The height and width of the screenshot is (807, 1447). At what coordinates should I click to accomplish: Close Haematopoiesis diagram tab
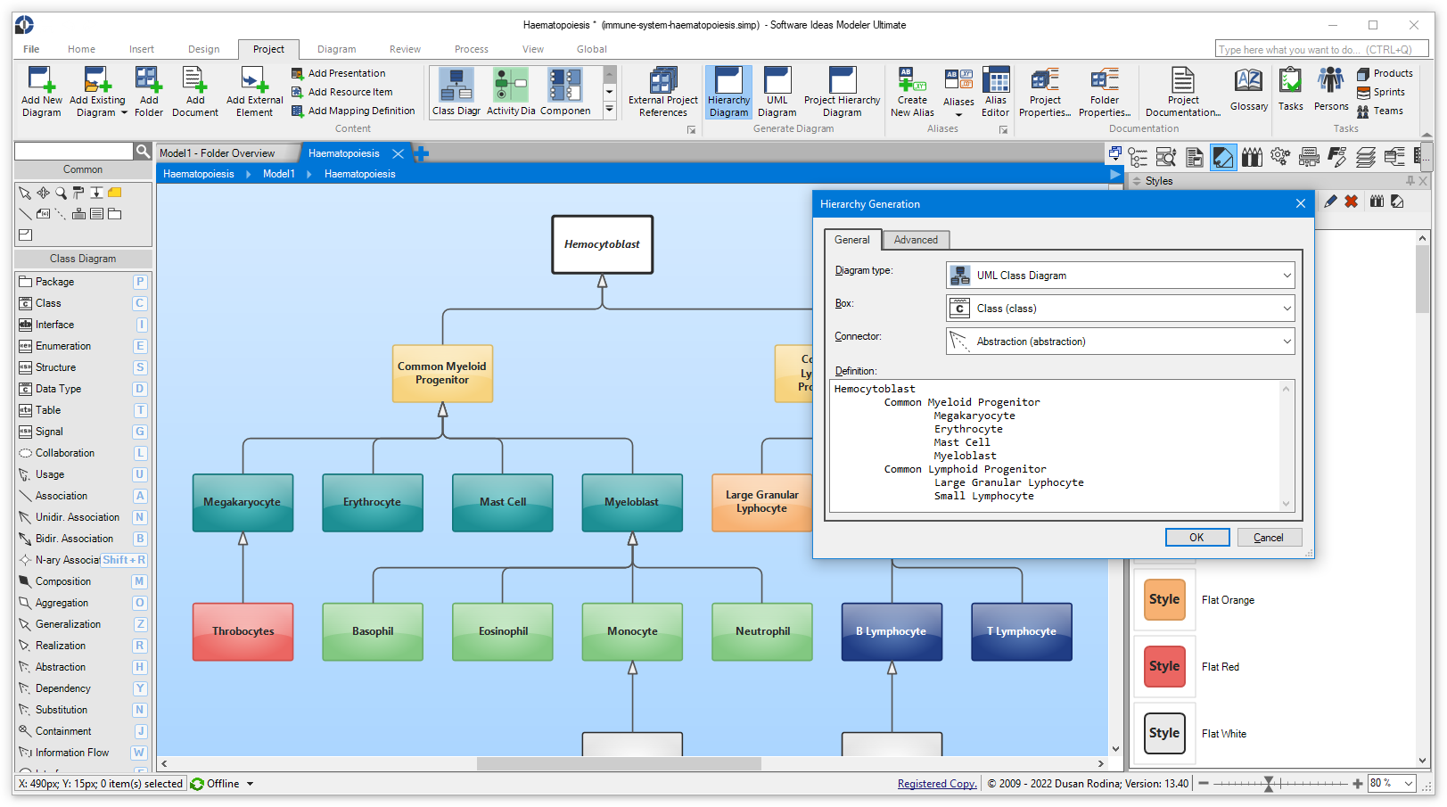[x=399, y=153]
